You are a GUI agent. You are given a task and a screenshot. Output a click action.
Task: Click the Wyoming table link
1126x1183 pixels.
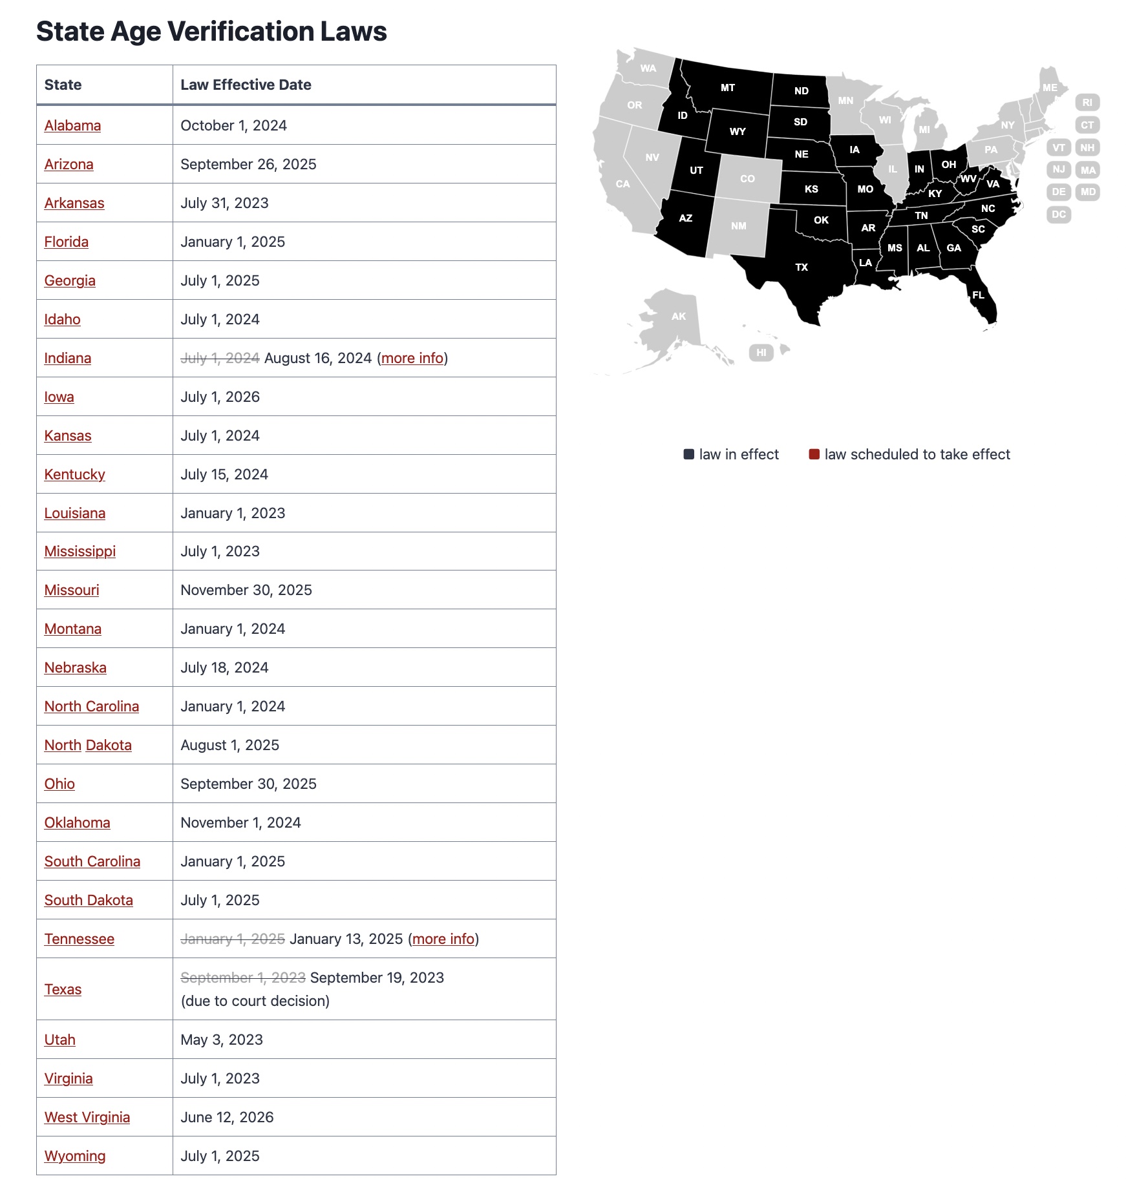coord(74,1156)
